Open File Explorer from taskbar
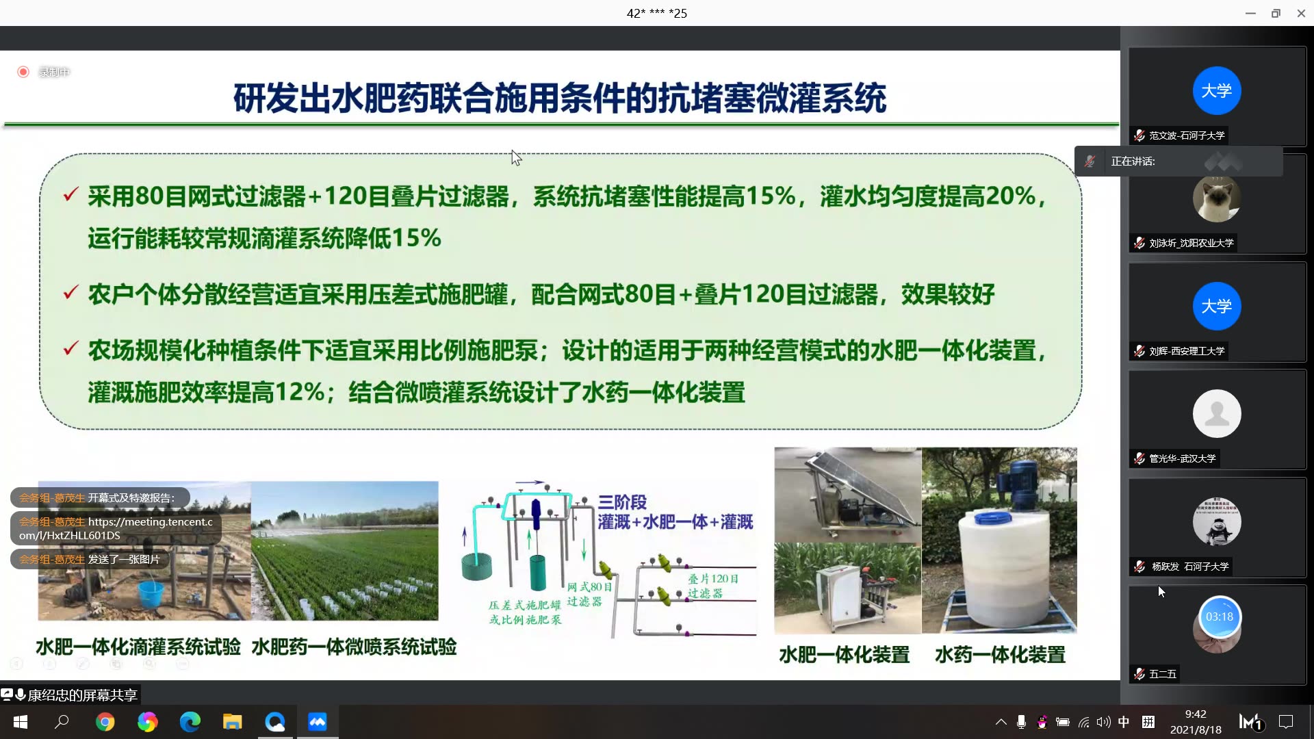The image size is (1314, 739). (x=233, y=722)
